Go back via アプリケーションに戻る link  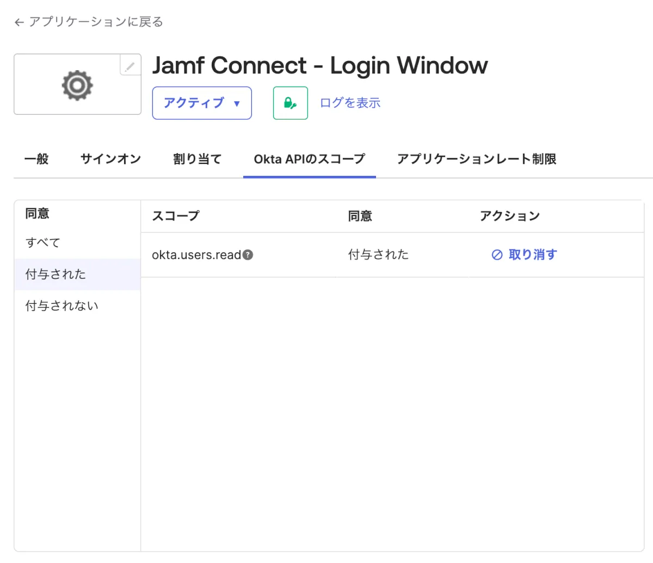pos(89,22)
